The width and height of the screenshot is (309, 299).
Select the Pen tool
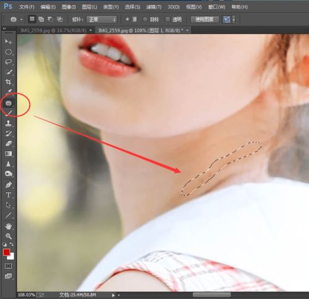pyautogui.click(x=9, y=185)
